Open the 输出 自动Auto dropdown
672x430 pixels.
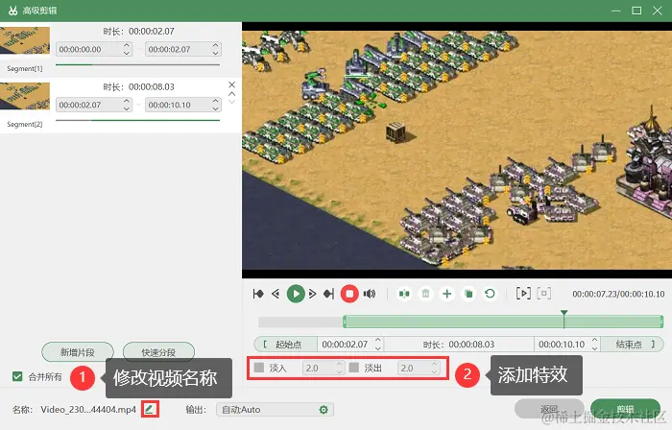tap(275, 410)
